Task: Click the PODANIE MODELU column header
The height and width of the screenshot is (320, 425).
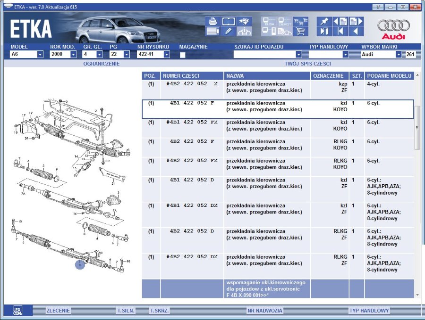Action: 389,76
